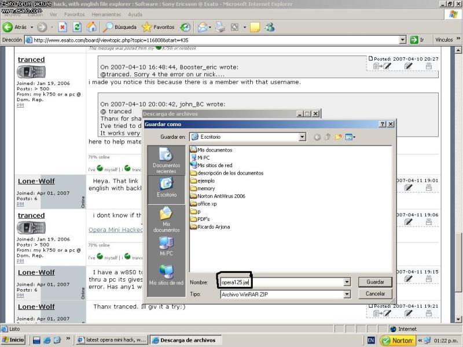Select the office xp folder
The width and height of the screenshot is (463, 347).
[204, 204]
